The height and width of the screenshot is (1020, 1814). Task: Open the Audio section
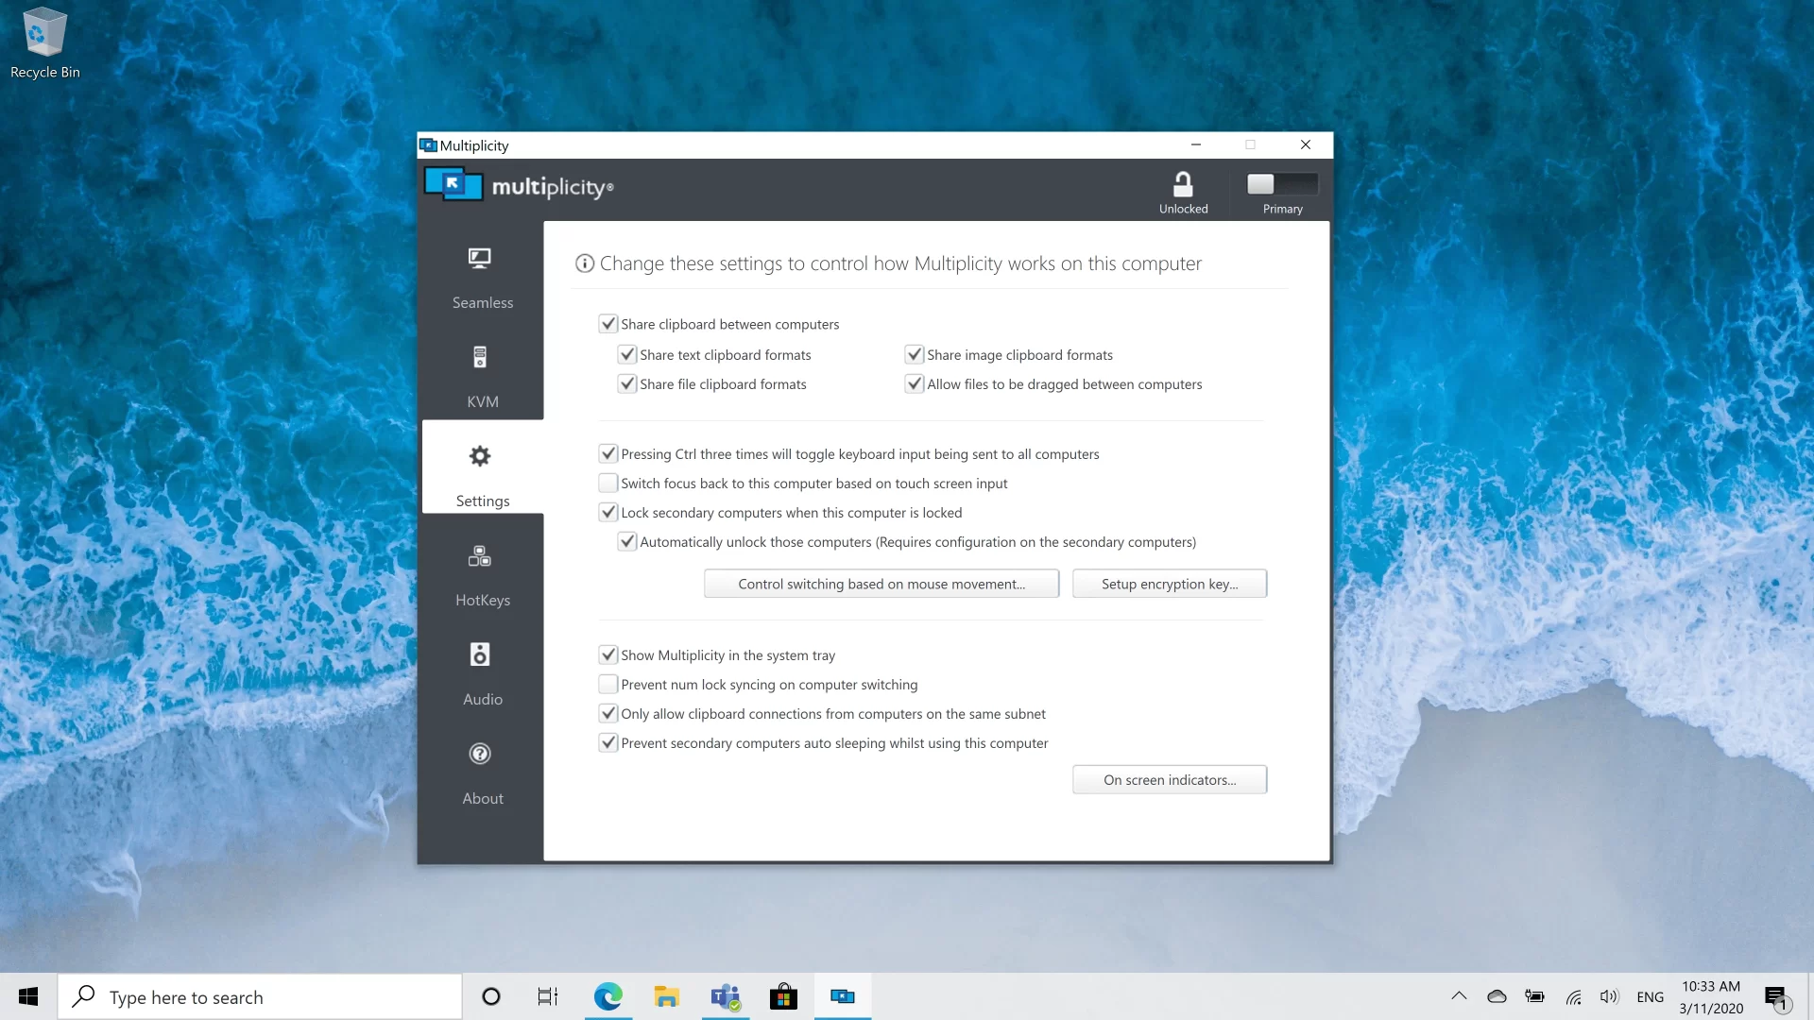tap(482, 674)
